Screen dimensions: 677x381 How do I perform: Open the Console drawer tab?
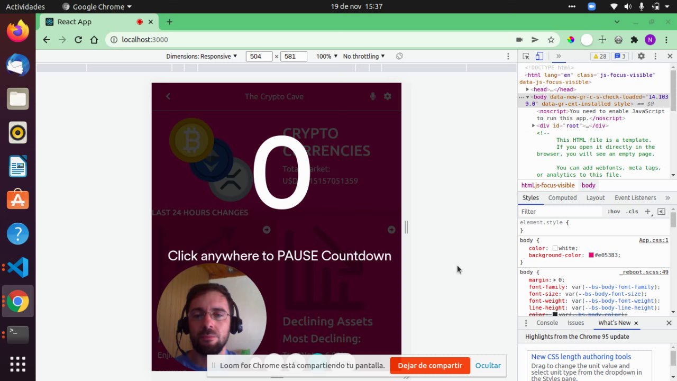(x=547, y=323)
